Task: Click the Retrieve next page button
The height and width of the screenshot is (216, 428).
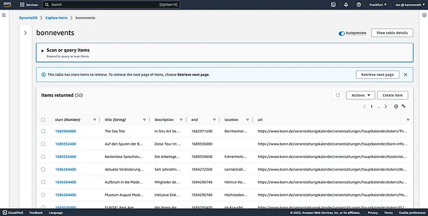Action: click(377, 75)
